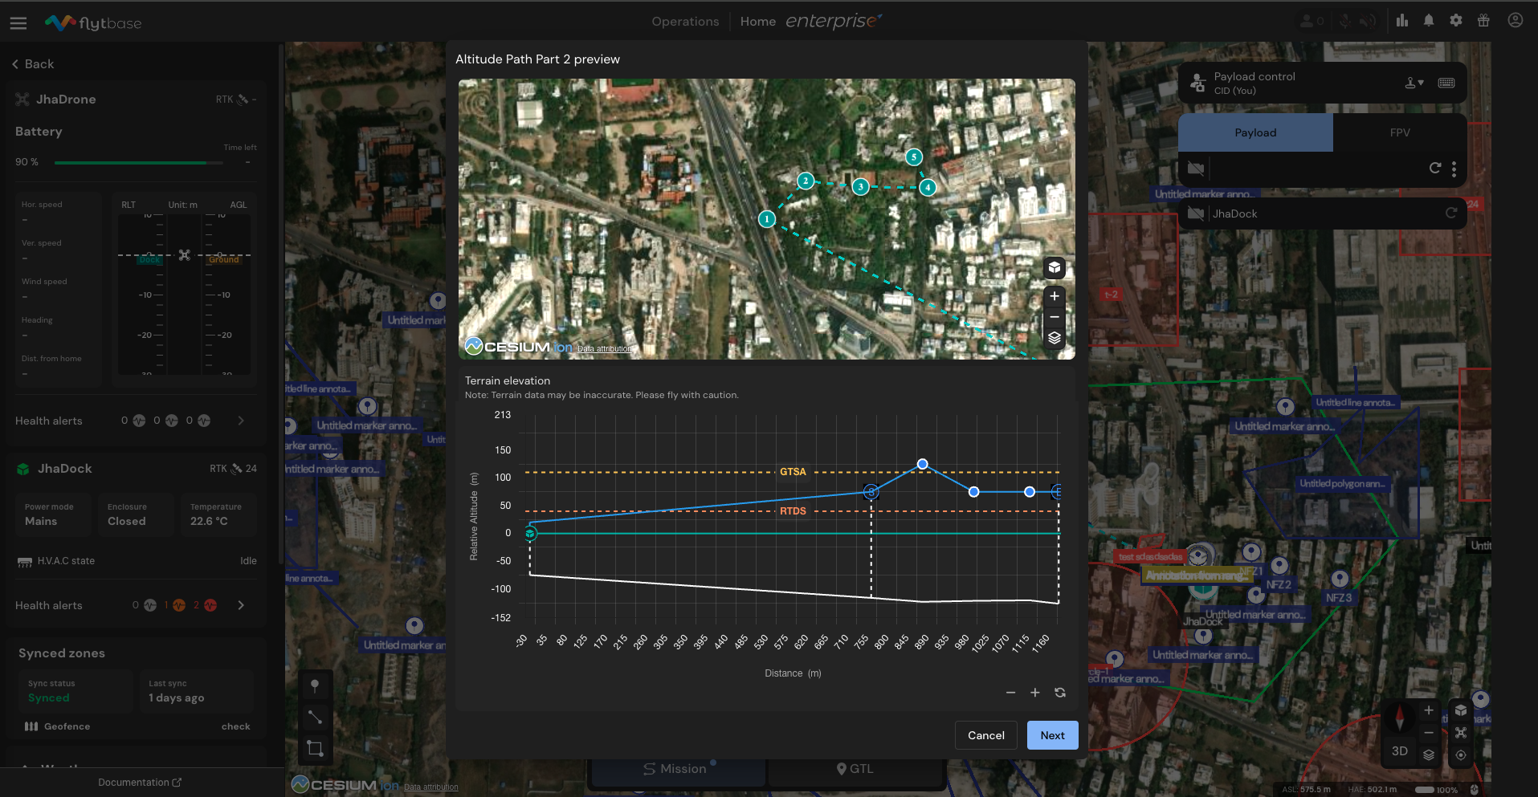This screenshot has width=1538, height=797.
Task: Open the joystick control dropdown
Action: (x=1414, y=83)
